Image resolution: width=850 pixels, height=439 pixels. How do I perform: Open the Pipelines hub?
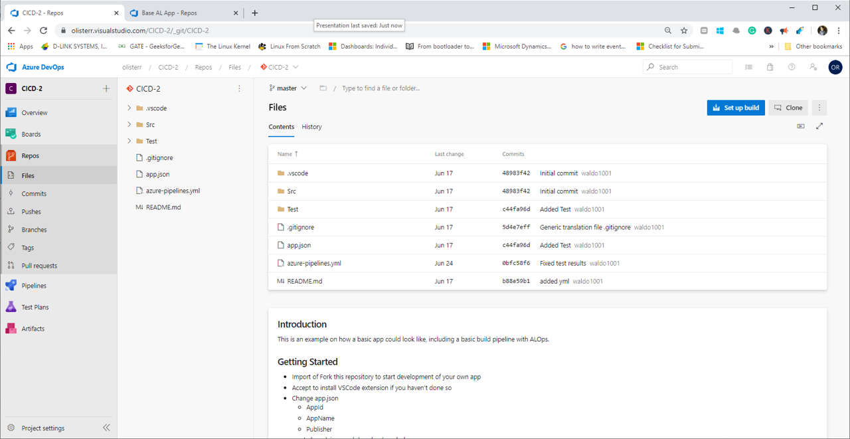pos(34,286)
